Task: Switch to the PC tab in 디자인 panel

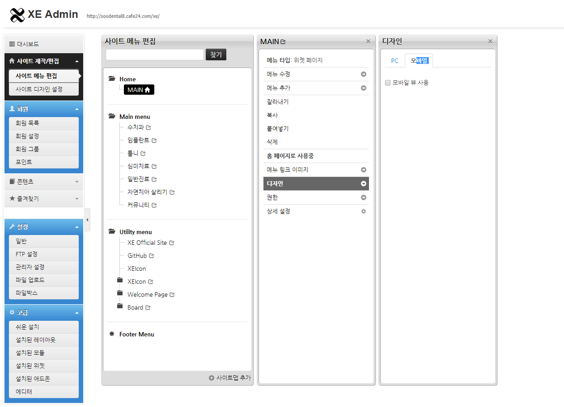Action: pos(394,61)
